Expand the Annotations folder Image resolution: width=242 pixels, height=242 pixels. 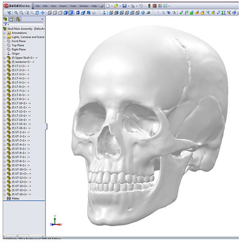pos(4,33)
